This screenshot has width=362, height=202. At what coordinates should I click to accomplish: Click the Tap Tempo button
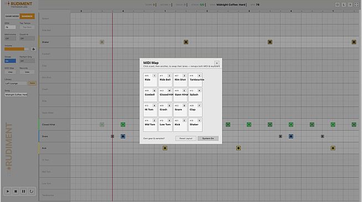pyautogui.click(x=27, y=27)
